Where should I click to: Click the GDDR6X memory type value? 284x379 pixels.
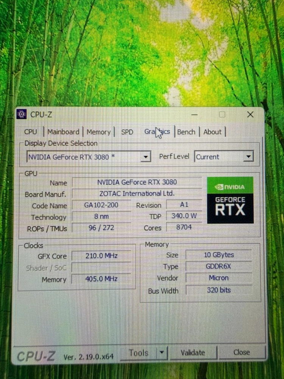[219, 267]
